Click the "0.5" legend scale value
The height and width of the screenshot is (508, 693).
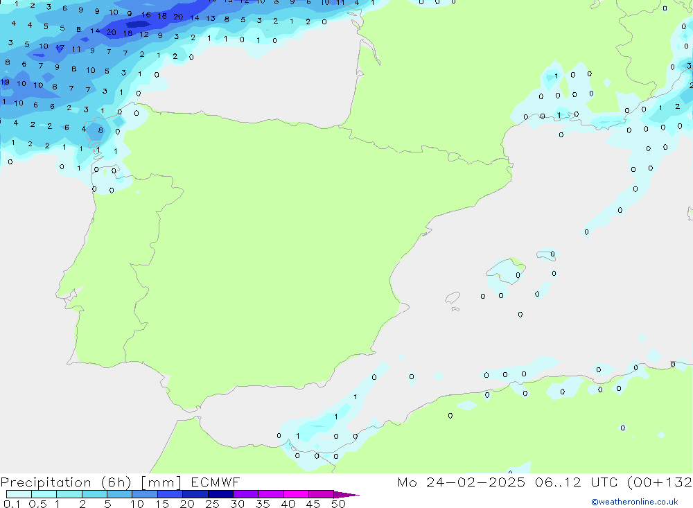coord(37,504)
